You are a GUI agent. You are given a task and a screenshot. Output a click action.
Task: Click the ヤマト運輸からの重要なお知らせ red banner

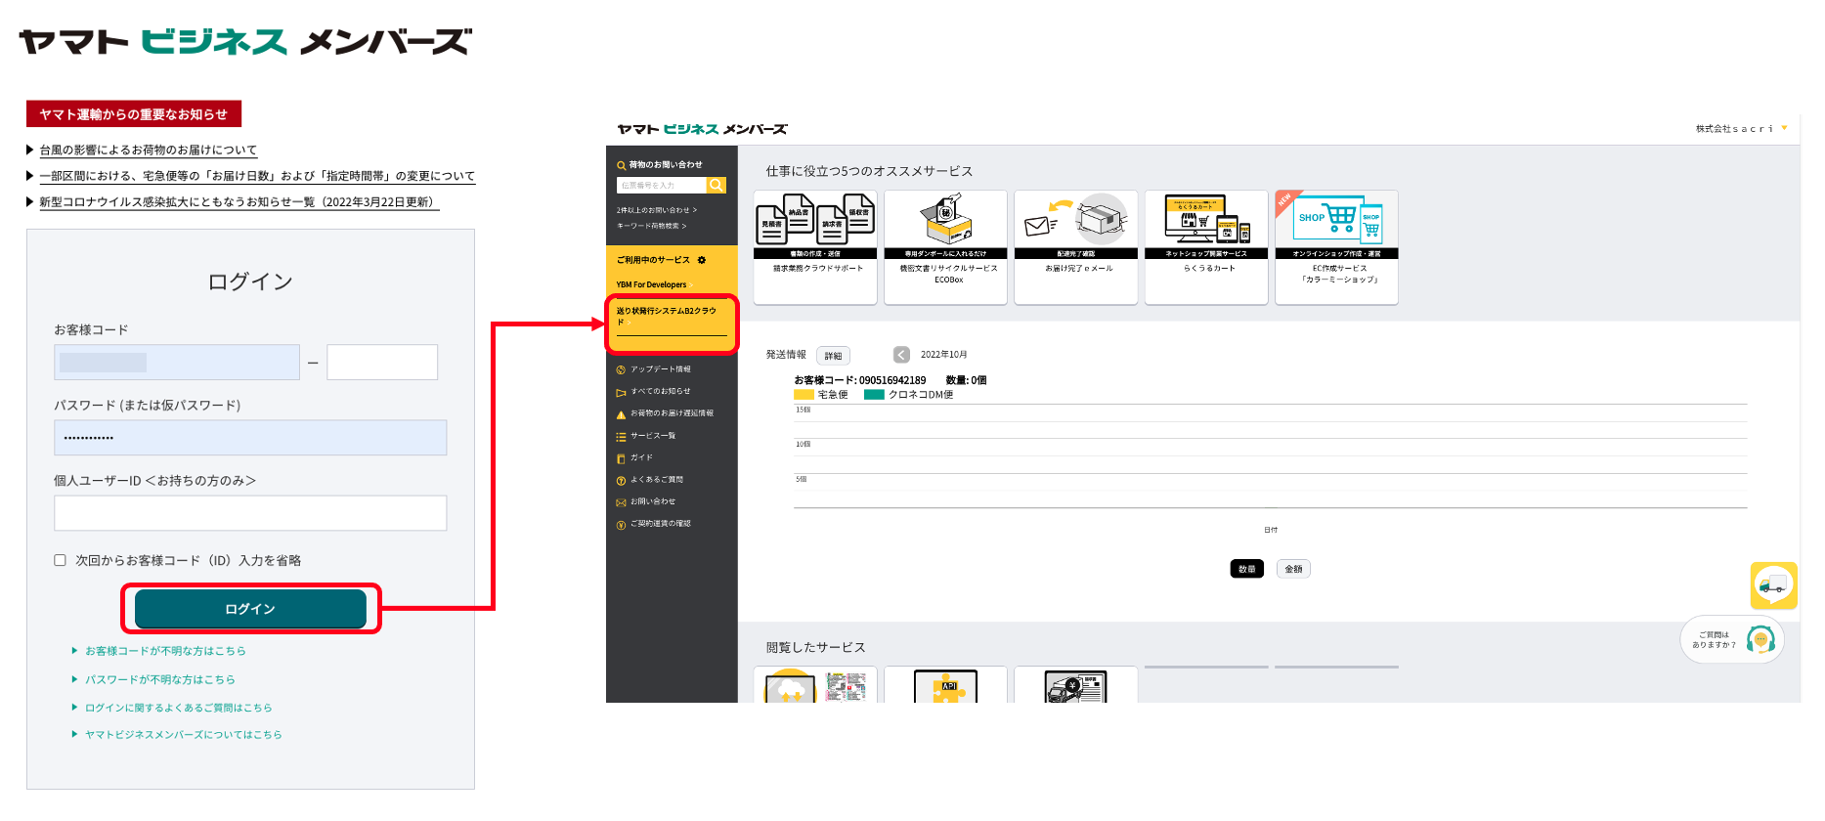[134, 114]
